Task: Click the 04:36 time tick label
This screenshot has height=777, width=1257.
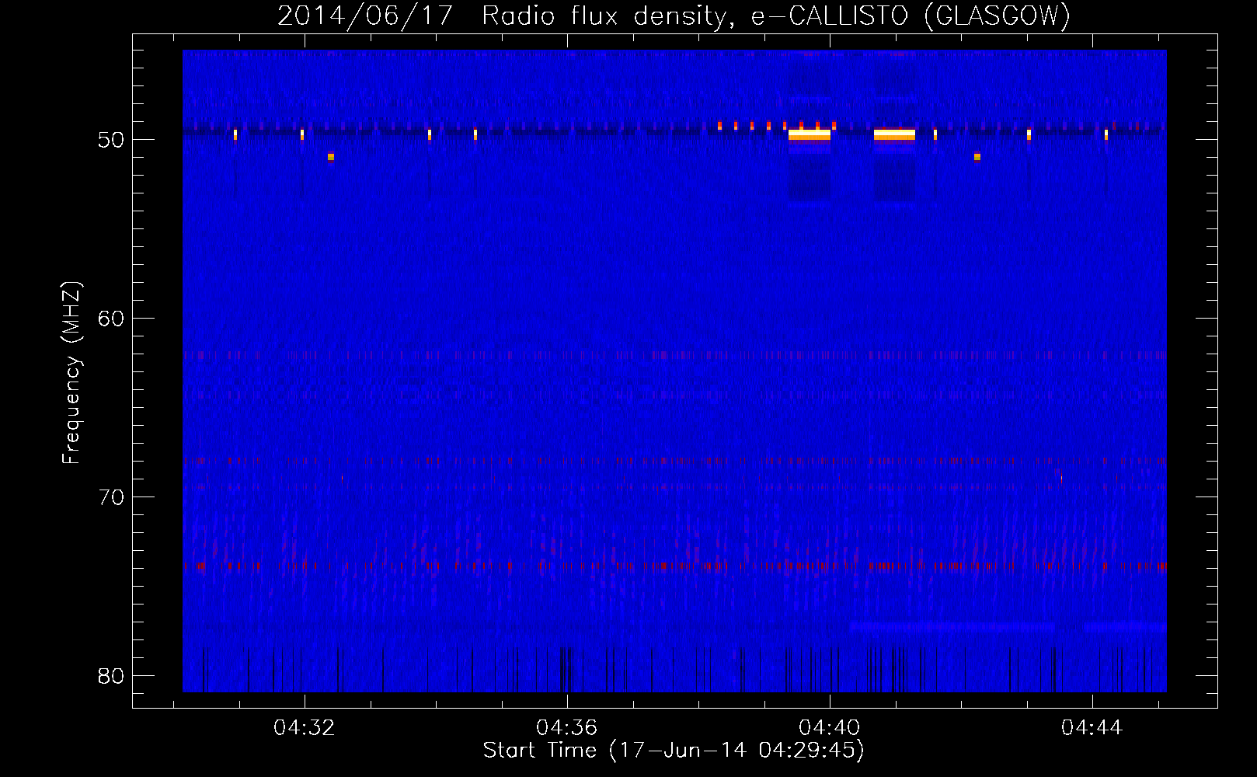Action: (567, 728)
